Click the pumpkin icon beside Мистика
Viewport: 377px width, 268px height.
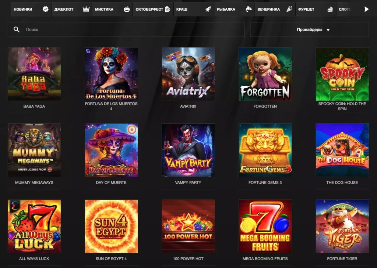click(x=127, y=9)
